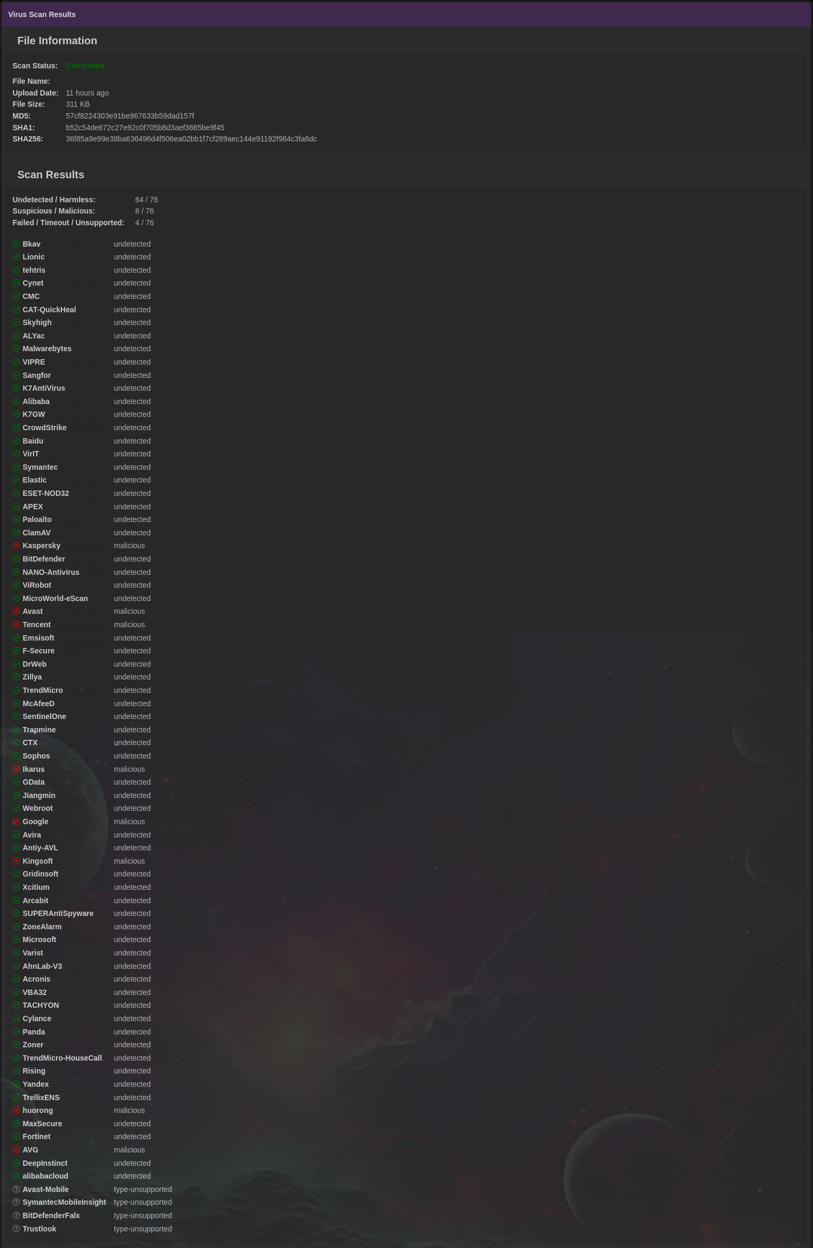Click the question icon beside SymantecMobileInsight
This screenshot has width=813, height=1248.
pos(16,1202)
